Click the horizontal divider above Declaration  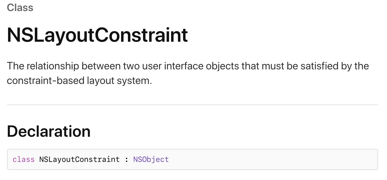click(192, 105)
